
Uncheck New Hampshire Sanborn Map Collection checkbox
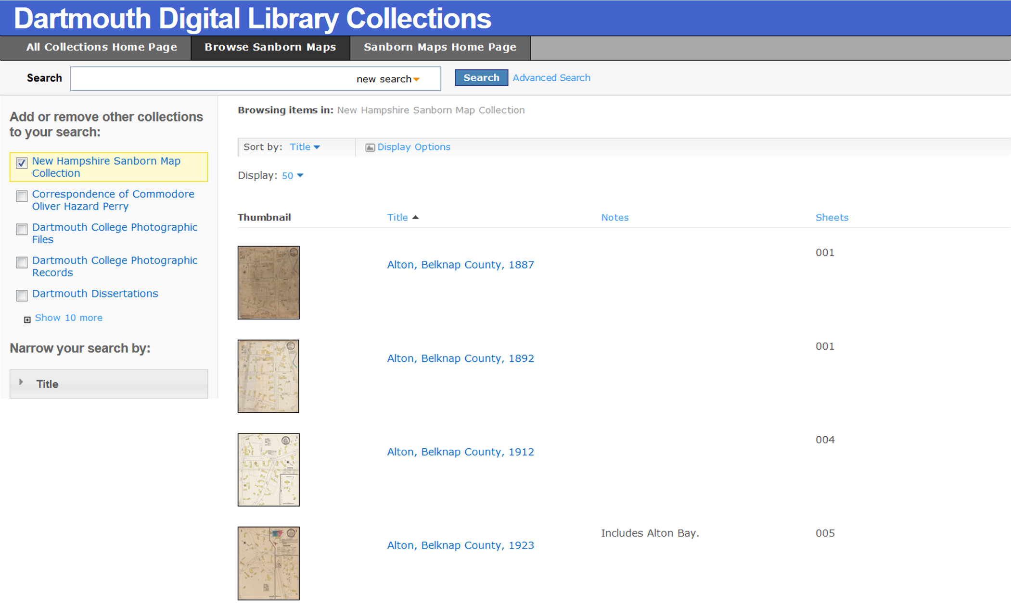[22, 163]
